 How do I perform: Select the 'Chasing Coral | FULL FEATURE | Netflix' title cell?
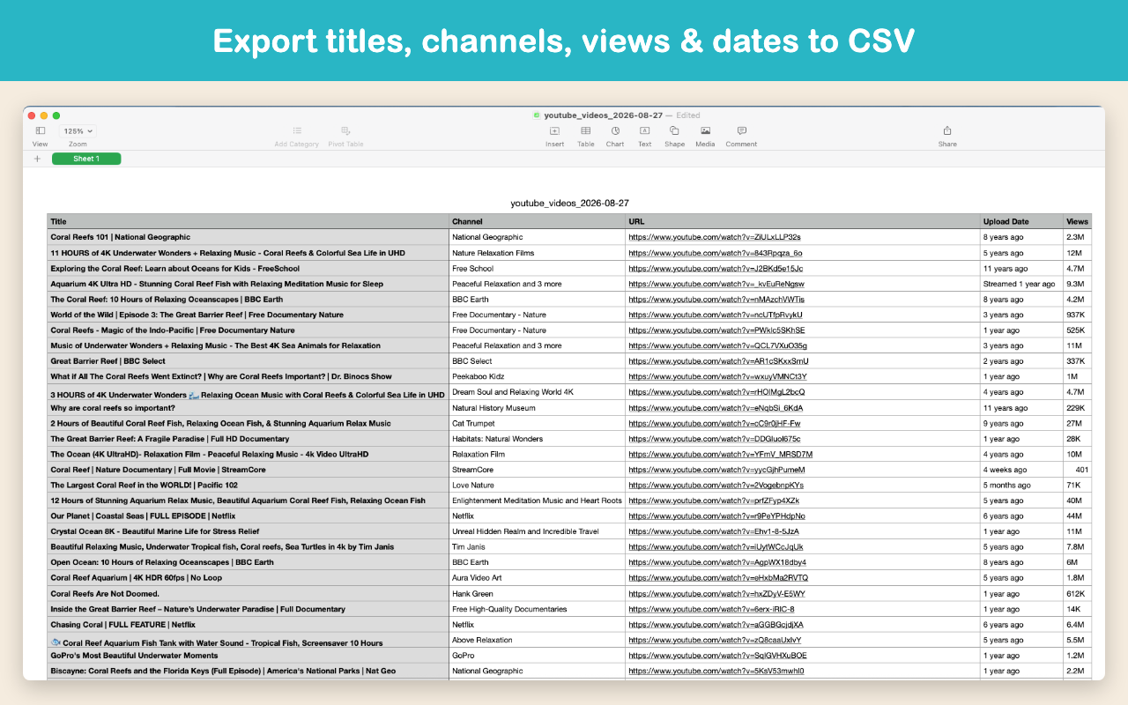[x=248, y=625]
